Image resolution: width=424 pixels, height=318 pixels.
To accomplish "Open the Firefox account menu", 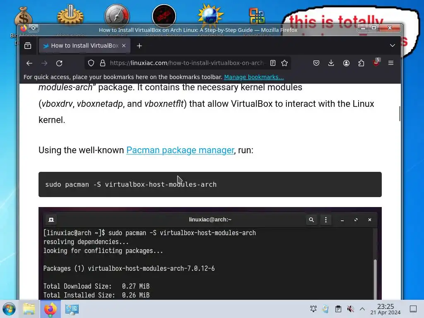I will pos(346,63).
